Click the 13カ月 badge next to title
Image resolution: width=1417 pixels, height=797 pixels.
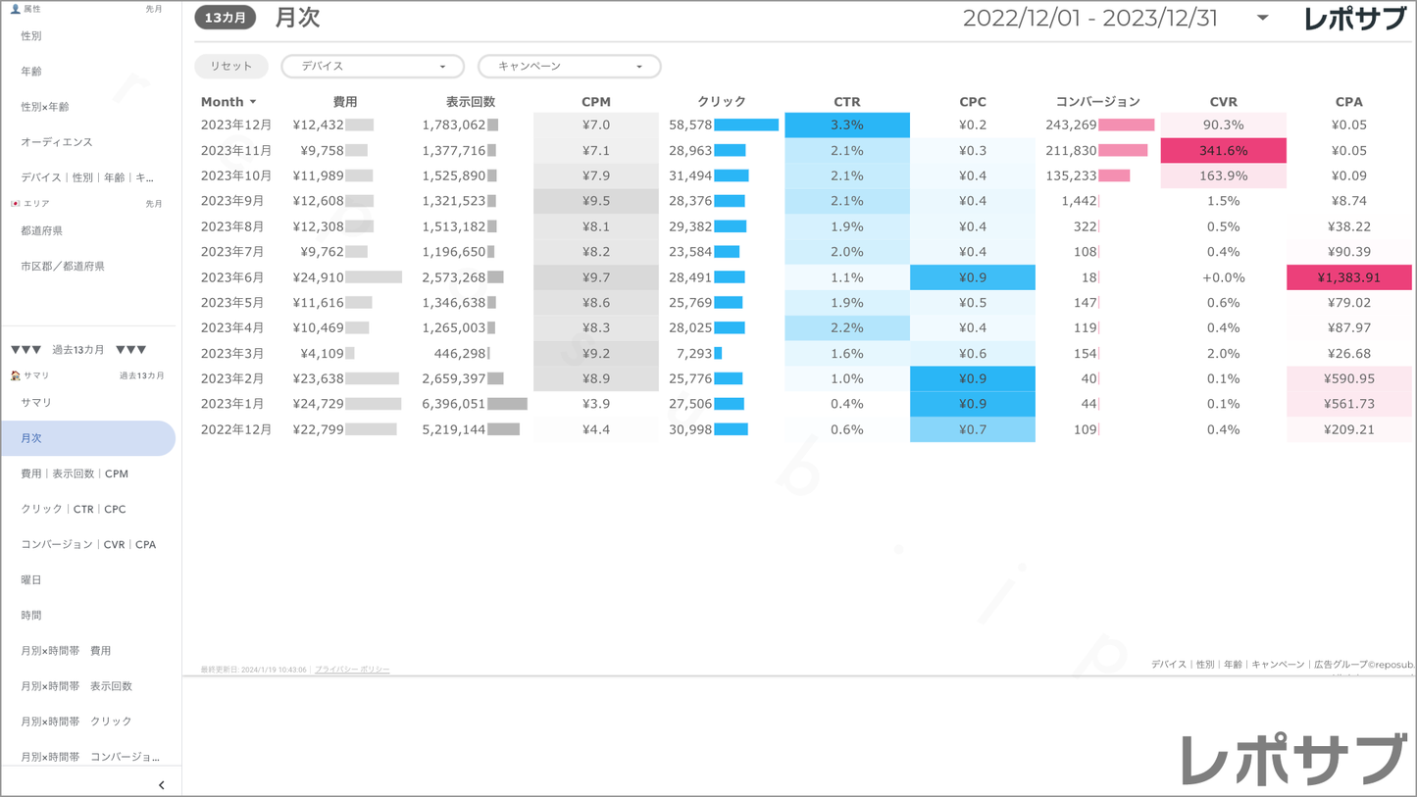click(225, 18)
